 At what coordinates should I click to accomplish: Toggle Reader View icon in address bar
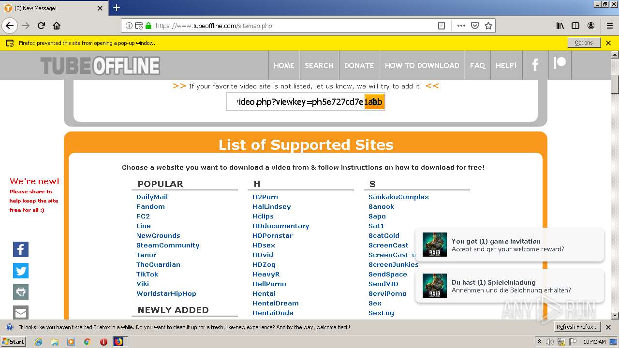[442, 26]
